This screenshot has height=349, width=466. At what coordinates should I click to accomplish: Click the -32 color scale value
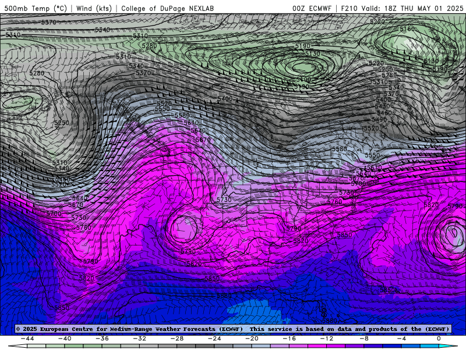[139, 339]
